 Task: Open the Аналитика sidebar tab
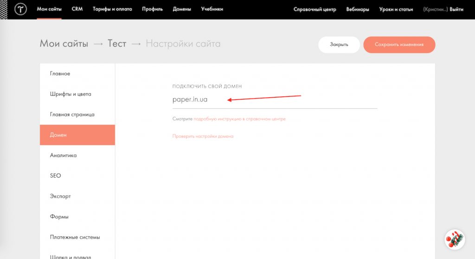point(64,155)
